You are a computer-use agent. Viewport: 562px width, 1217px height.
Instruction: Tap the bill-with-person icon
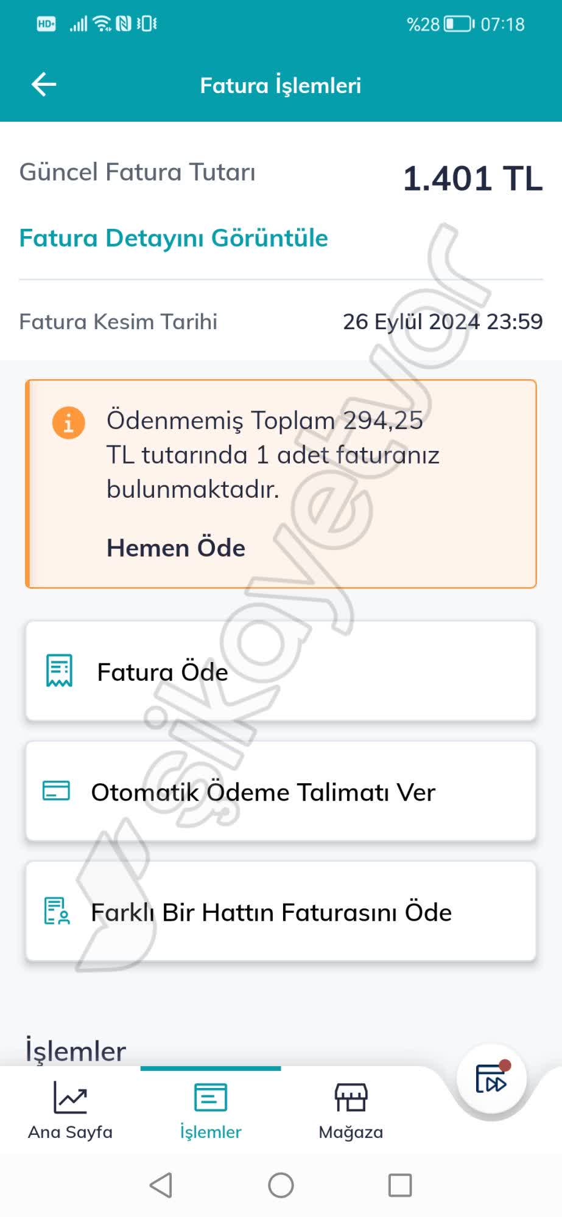(x=57, y=911)
